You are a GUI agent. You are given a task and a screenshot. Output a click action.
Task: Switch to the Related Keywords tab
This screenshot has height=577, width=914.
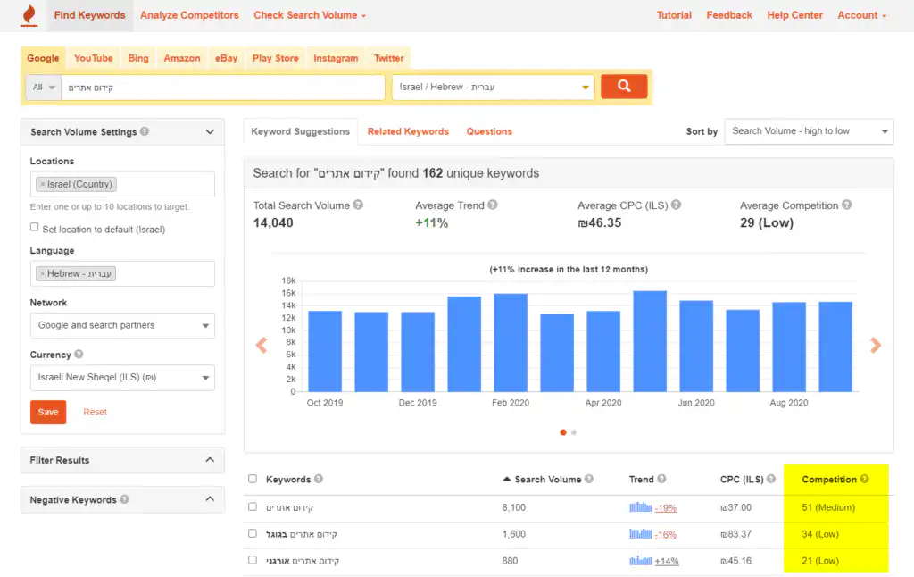coord(408,131)
